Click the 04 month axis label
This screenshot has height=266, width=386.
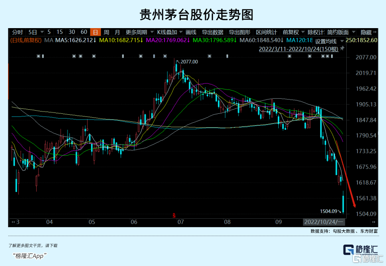(50, 222)
